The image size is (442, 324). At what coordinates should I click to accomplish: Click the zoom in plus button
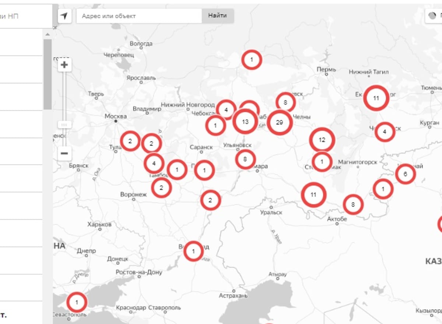click(x=64, y=65)
